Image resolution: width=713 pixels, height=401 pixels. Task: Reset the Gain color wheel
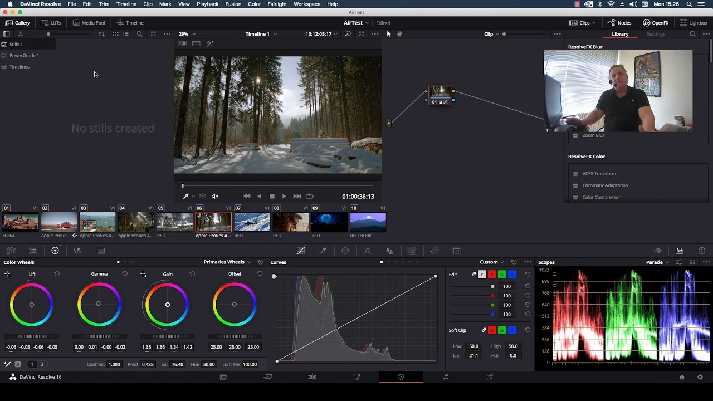[x=192, y=274]
